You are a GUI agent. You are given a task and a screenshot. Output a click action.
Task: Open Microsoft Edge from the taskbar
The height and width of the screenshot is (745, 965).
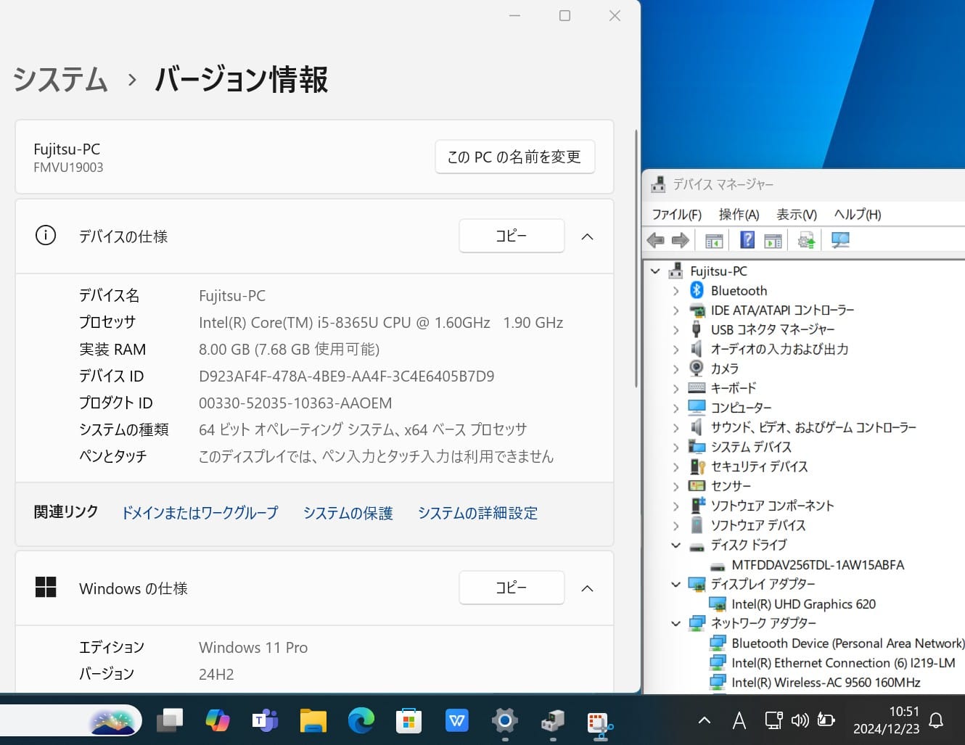[x=361, y=720]
